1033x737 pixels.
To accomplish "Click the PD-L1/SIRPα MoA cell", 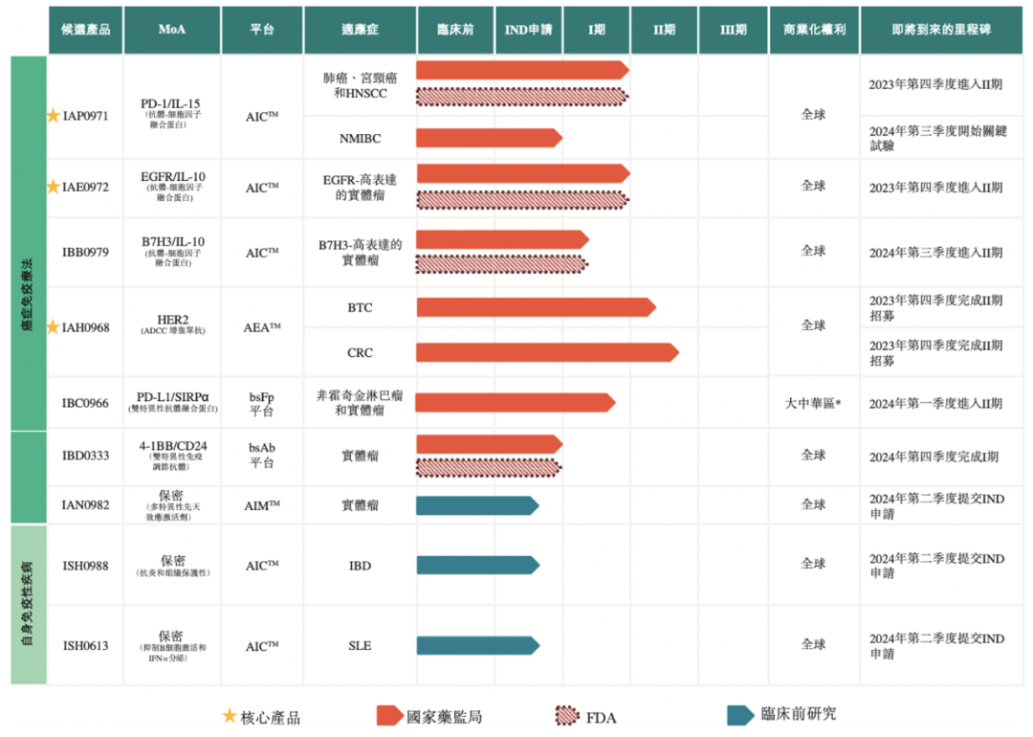I will click(x=173, y=402).
